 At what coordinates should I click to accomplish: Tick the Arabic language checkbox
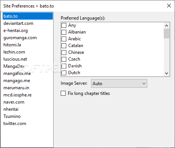pyautogui.click(x=64, y=39)
